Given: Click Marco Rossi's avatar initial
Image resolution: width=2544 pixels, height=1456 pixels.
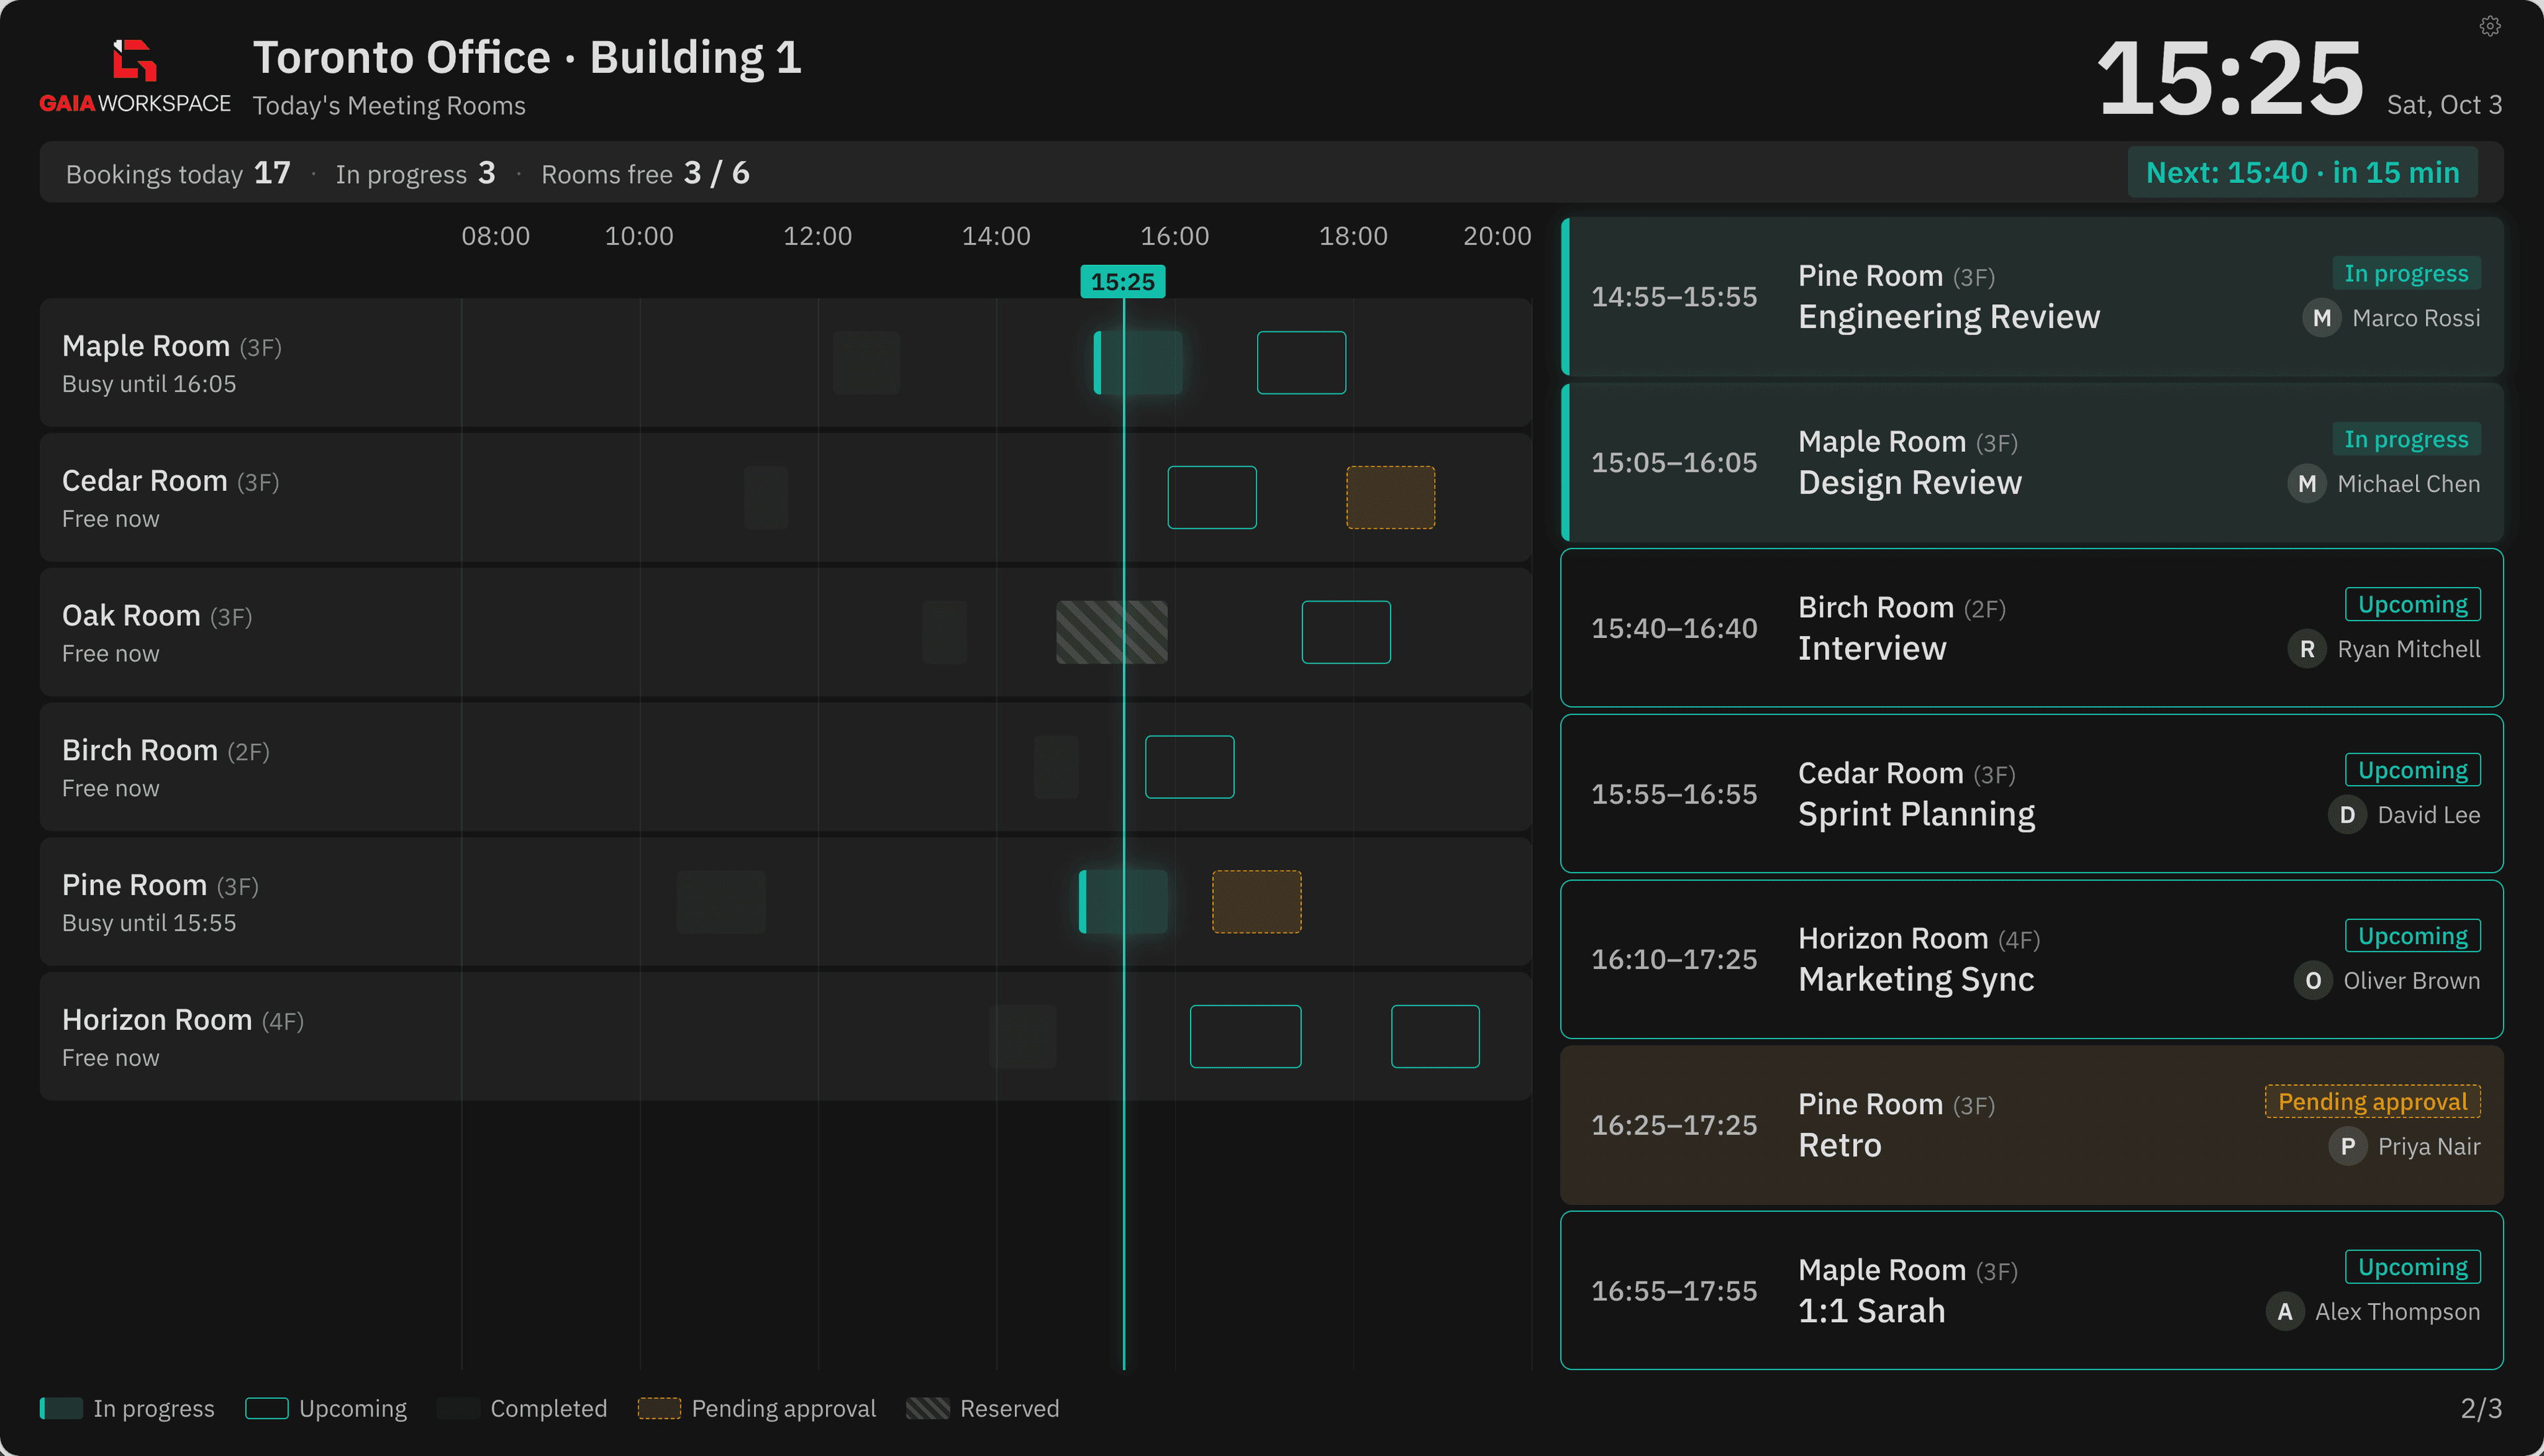Looking at the screenshot, I should click(x=2322, y=318).
